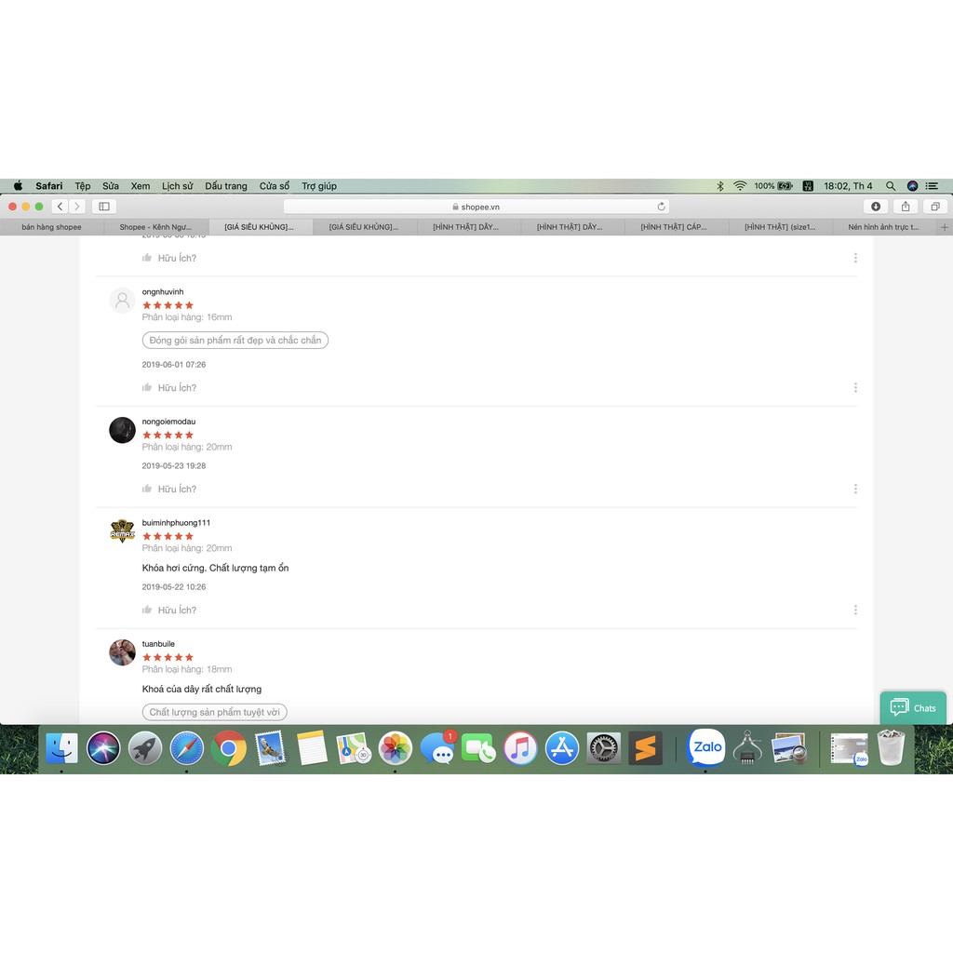
Task: Open the Lịch sử menu
Action: [177, 186]
